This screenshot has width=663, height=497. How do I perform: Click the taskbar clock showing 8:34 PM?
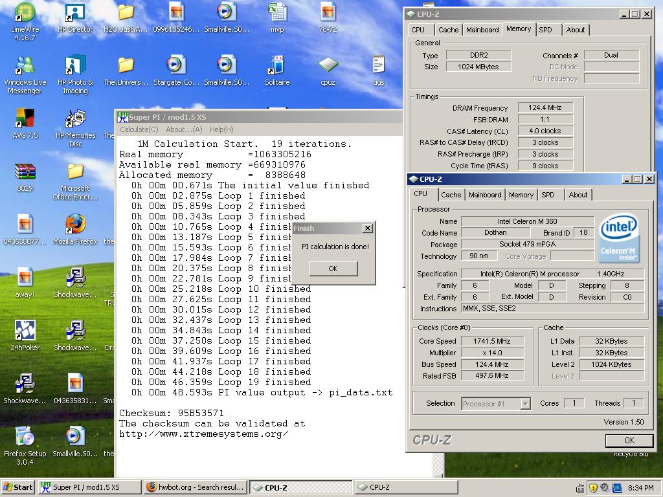[640, 488]
